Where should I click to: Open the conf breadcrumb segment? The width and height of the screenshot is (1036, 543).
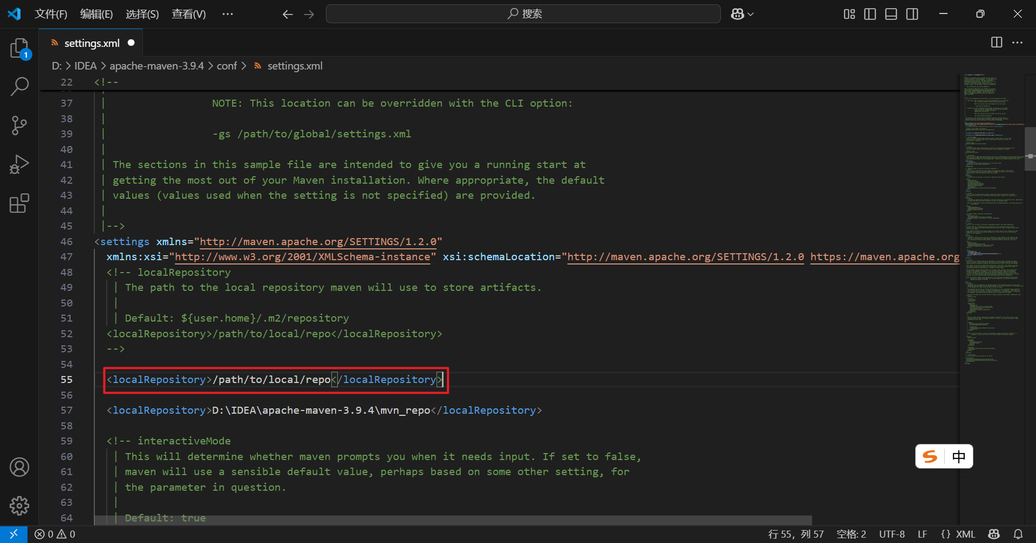(227, 66)
